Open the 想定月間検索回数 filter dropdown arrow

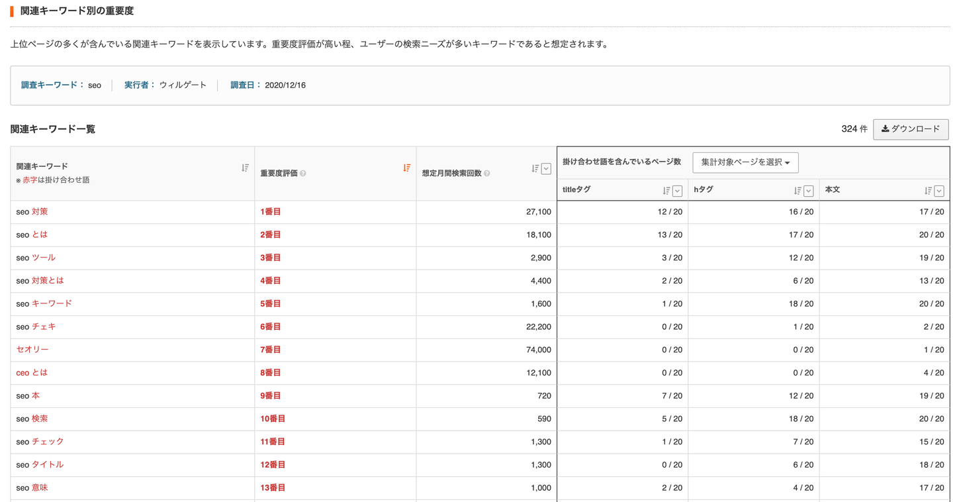tap(546, 169)
